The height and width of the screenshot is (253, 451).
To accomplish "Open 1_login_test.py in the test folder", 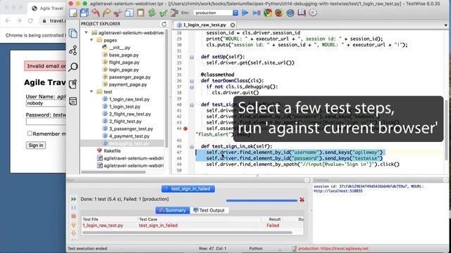I will [x=125, y=107].
